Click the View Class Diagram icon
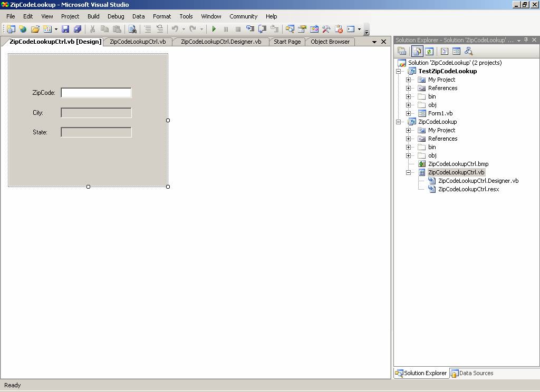This screenshot has width=540, height=392. pos(468,51)
